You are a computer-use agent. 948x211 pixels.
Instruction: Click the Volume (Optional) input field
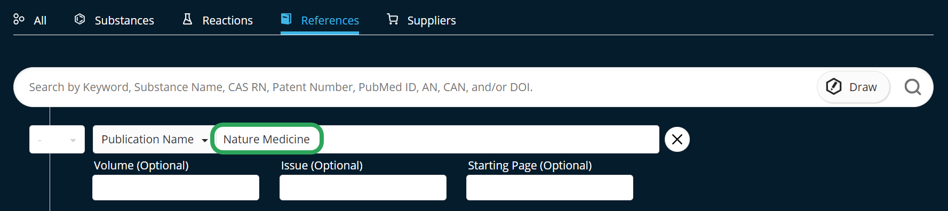coord(176,188)
